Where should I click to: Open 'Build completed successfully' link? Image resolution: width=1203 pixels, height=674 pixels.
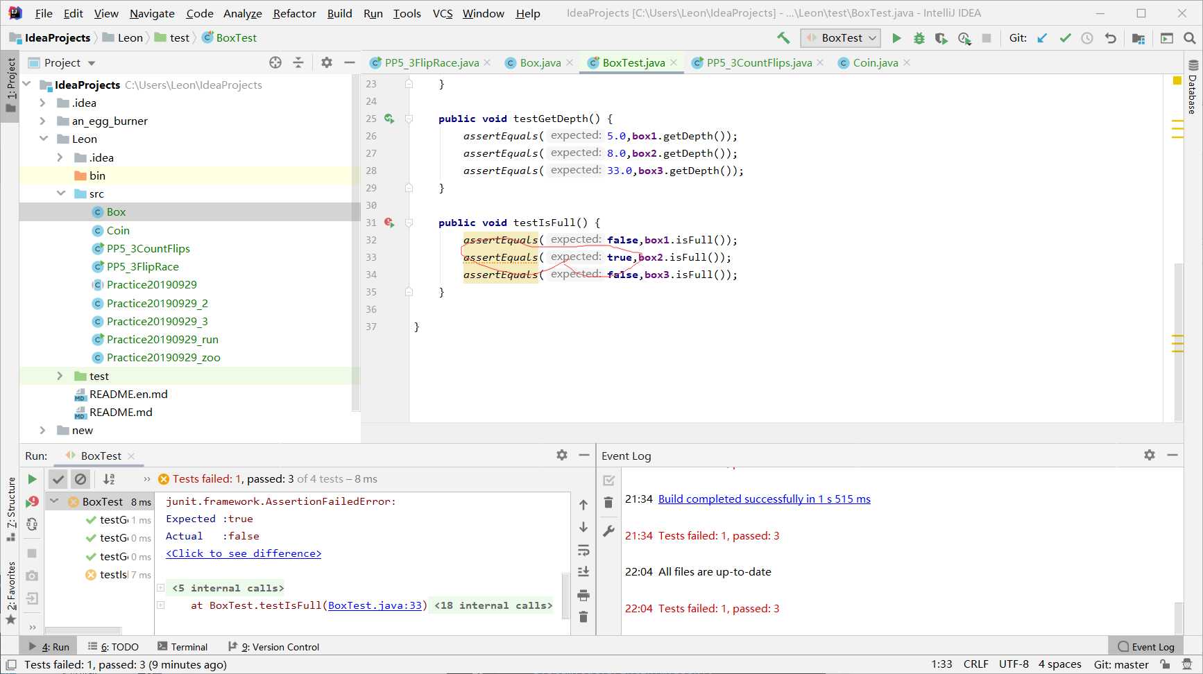tap(764, 499)
